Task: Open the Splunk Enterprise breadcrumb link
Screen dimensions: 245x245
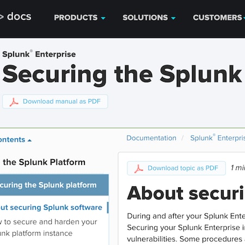Action: pyautogui.click(x=218, y=138)
